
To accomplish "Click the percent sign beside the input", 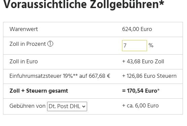I will tap(151, 45).
